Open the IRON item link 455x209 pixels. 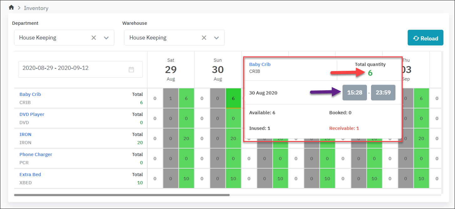(x=25, y=134)
